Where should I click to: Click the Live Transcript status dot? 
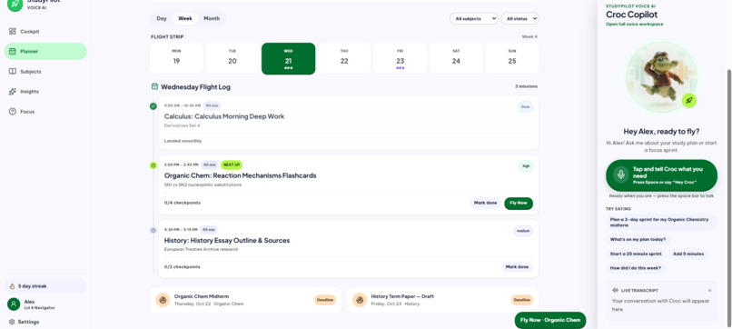[709, 290]
